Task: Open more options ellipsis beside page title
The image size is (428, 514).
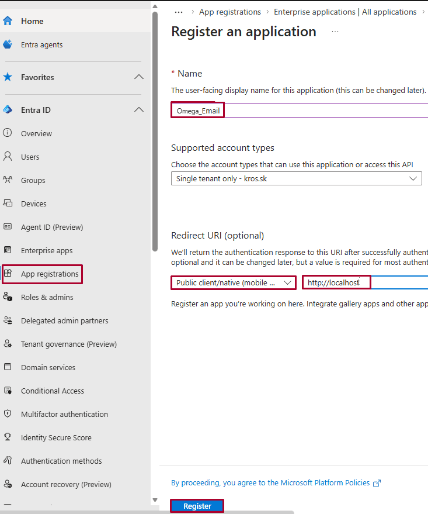Action: pos(335,32)
